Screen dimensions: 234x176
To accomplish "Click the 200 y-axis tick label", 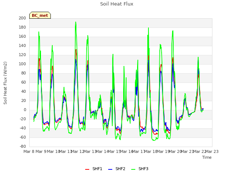I will pyautogui.click(x=22, y=18).
